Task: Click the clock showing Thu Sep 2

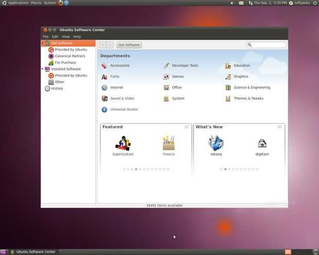Action: (270, 3)
